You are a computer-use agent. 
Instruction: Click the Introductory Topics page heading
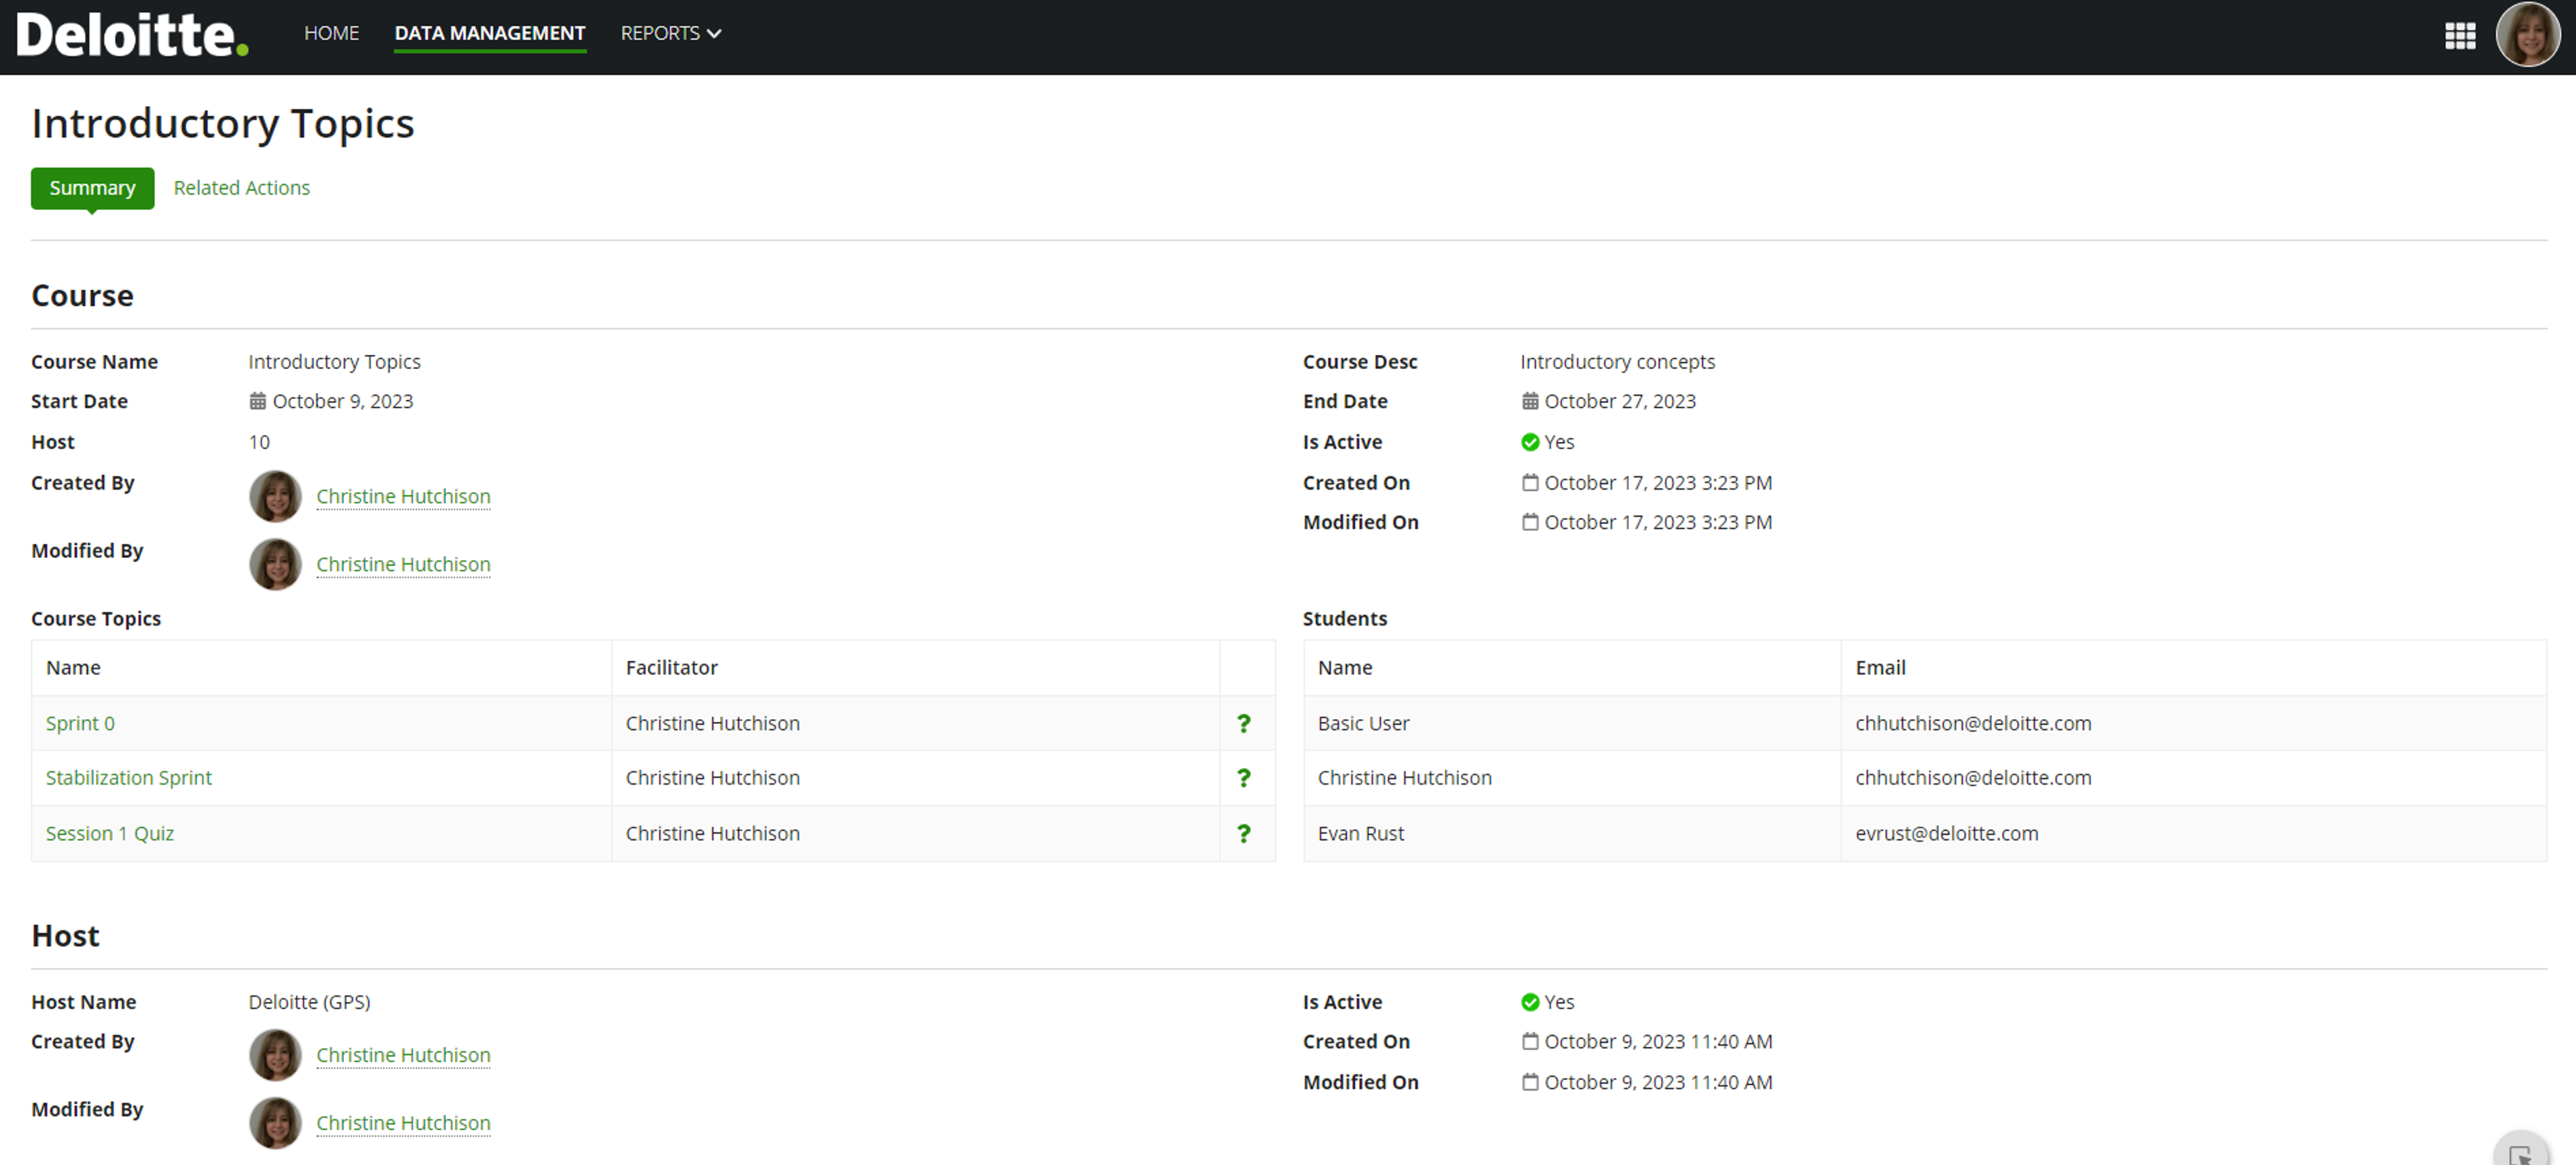coord(222,123)
